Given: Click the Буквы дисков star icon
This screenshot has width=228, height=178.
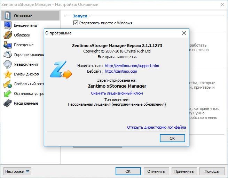Looking at the screenshot, I should click(x=8, y=74).
